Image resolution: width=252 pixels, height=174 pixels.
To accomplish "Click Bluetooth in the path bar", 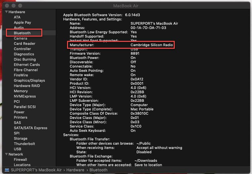I will [x=98, y=170].
